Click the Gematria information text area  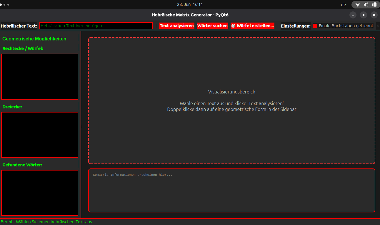coord(232,190)
